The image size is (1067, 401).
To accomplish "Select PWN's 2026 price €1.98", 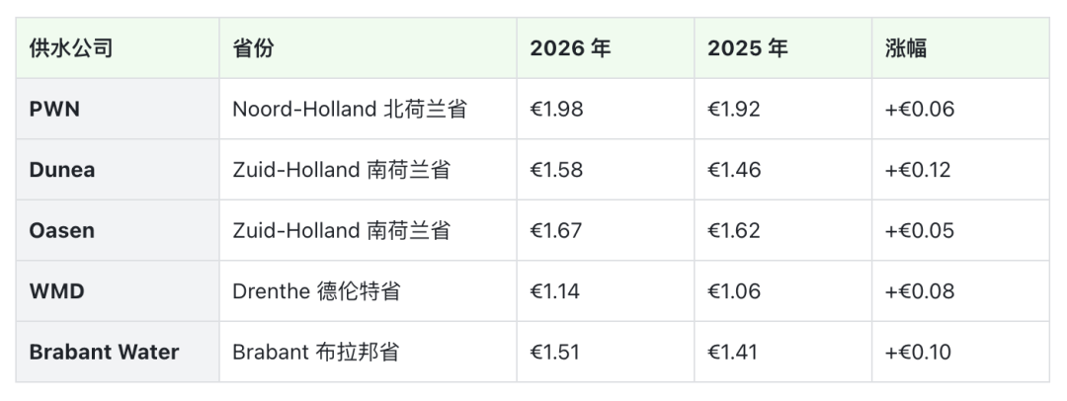I will coord(556,109).
